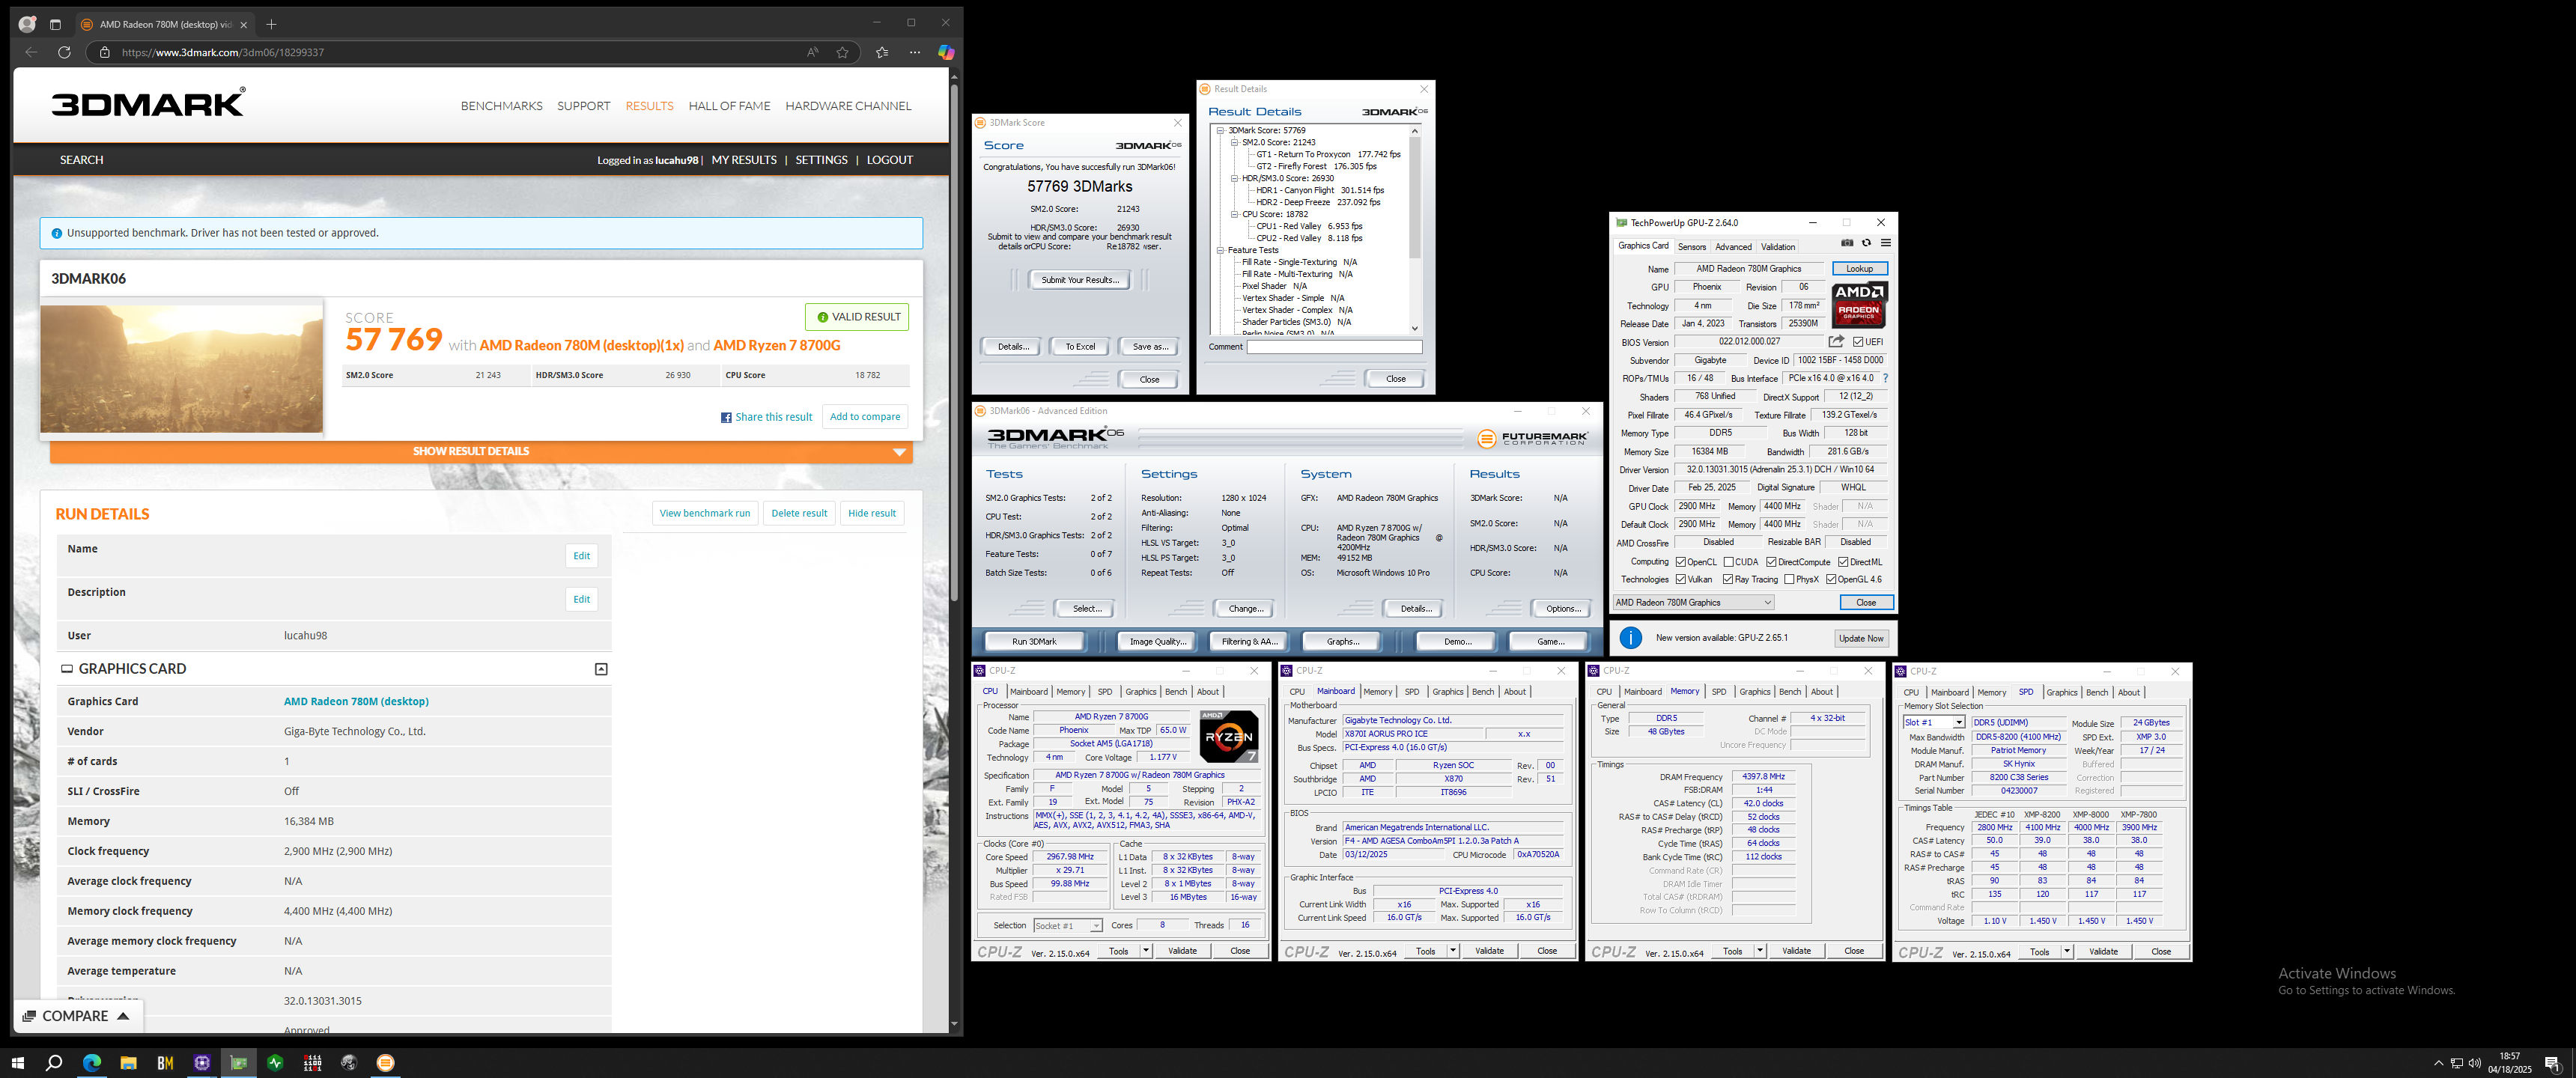Click the Comment input field in Result Details

(1334, 347)
